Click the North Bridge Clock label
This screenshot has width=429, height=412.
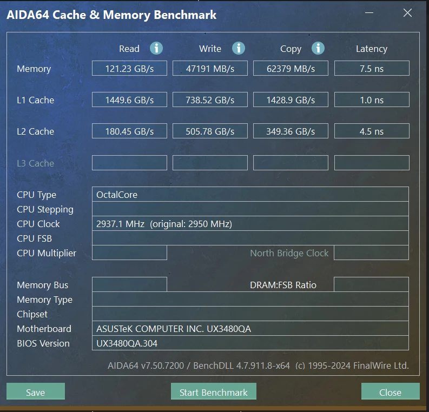289,253
